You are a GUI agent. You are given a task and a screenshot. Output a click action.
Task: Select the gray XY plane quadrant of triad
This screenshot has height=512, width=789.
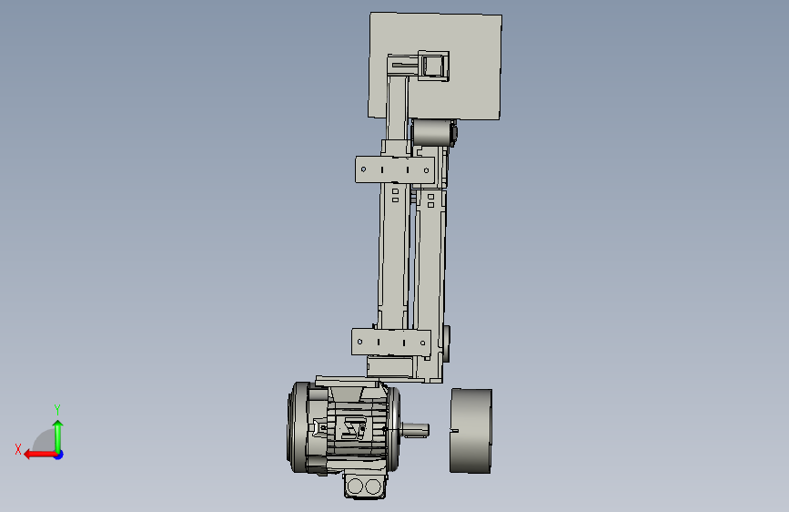point(46,442)
